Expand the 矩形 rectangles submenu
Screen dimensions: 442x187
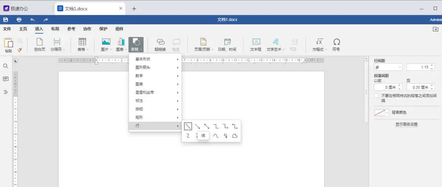155,117
